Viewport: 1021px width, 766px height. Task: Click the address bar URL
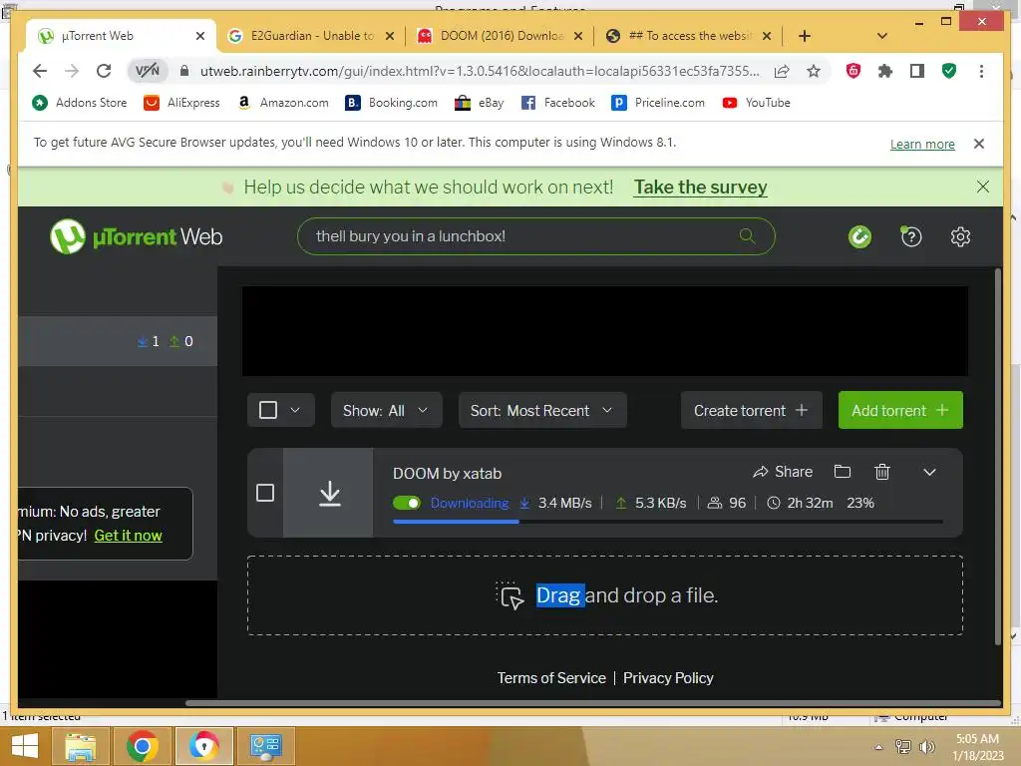click(x=480, y=71)
